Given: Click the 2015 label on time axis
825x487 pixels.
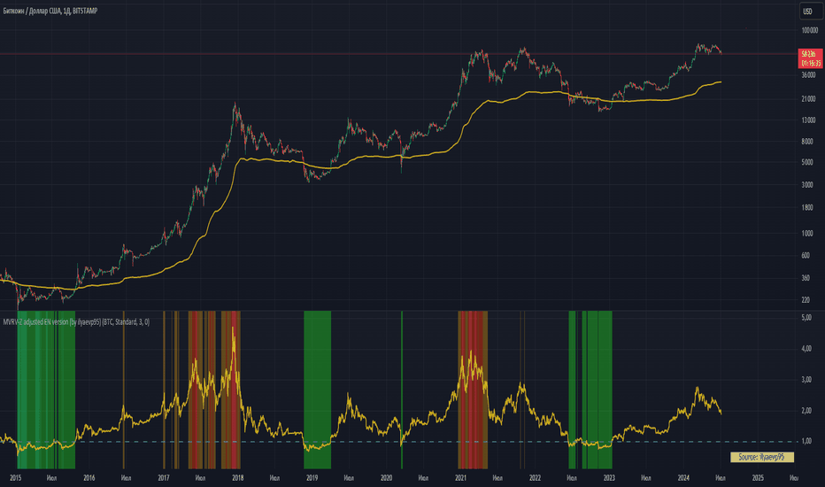Looking at the screenshot, I should 15,478.
